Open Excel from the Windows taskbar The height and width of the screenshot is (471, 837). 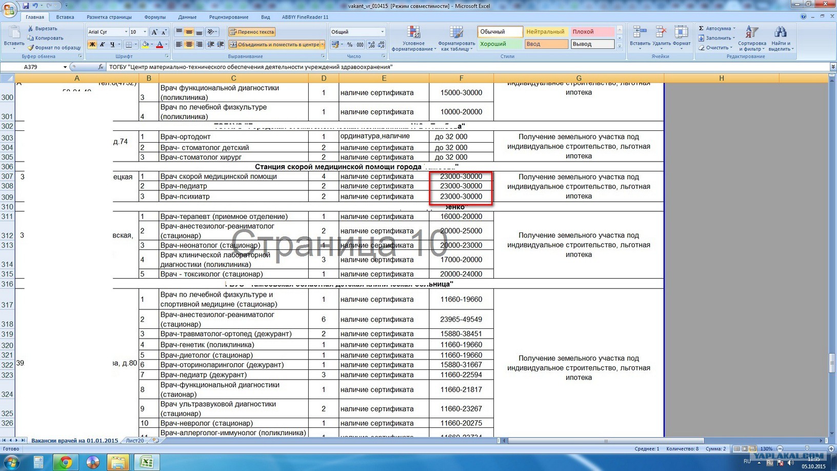(x=147, y=462)
